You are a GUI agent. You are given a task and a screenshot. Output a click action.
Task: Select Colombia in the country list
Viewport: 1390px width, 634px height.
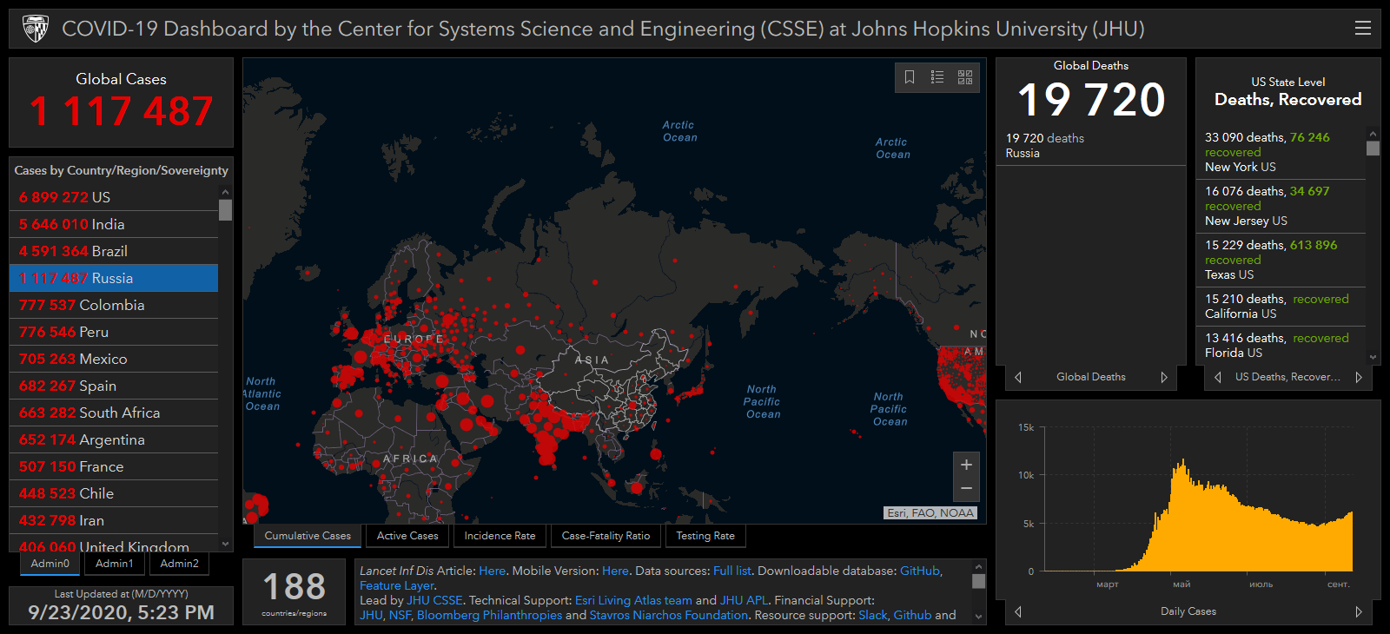tap(114, 305)
